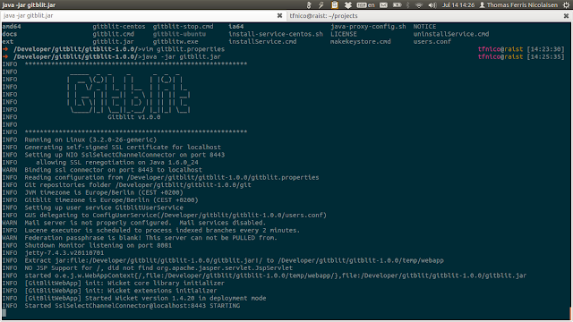The width and height of the screenshot is (573, 322).
Task: Click 'Started Wicket version 1.4.20' line
Action: click(145, 298)
